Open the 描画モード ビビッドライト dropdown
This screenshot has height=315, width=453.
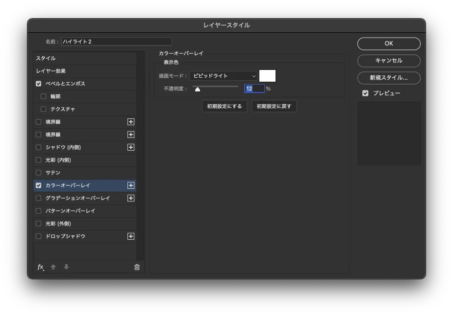pyautogui.click(x=224, y=76)
